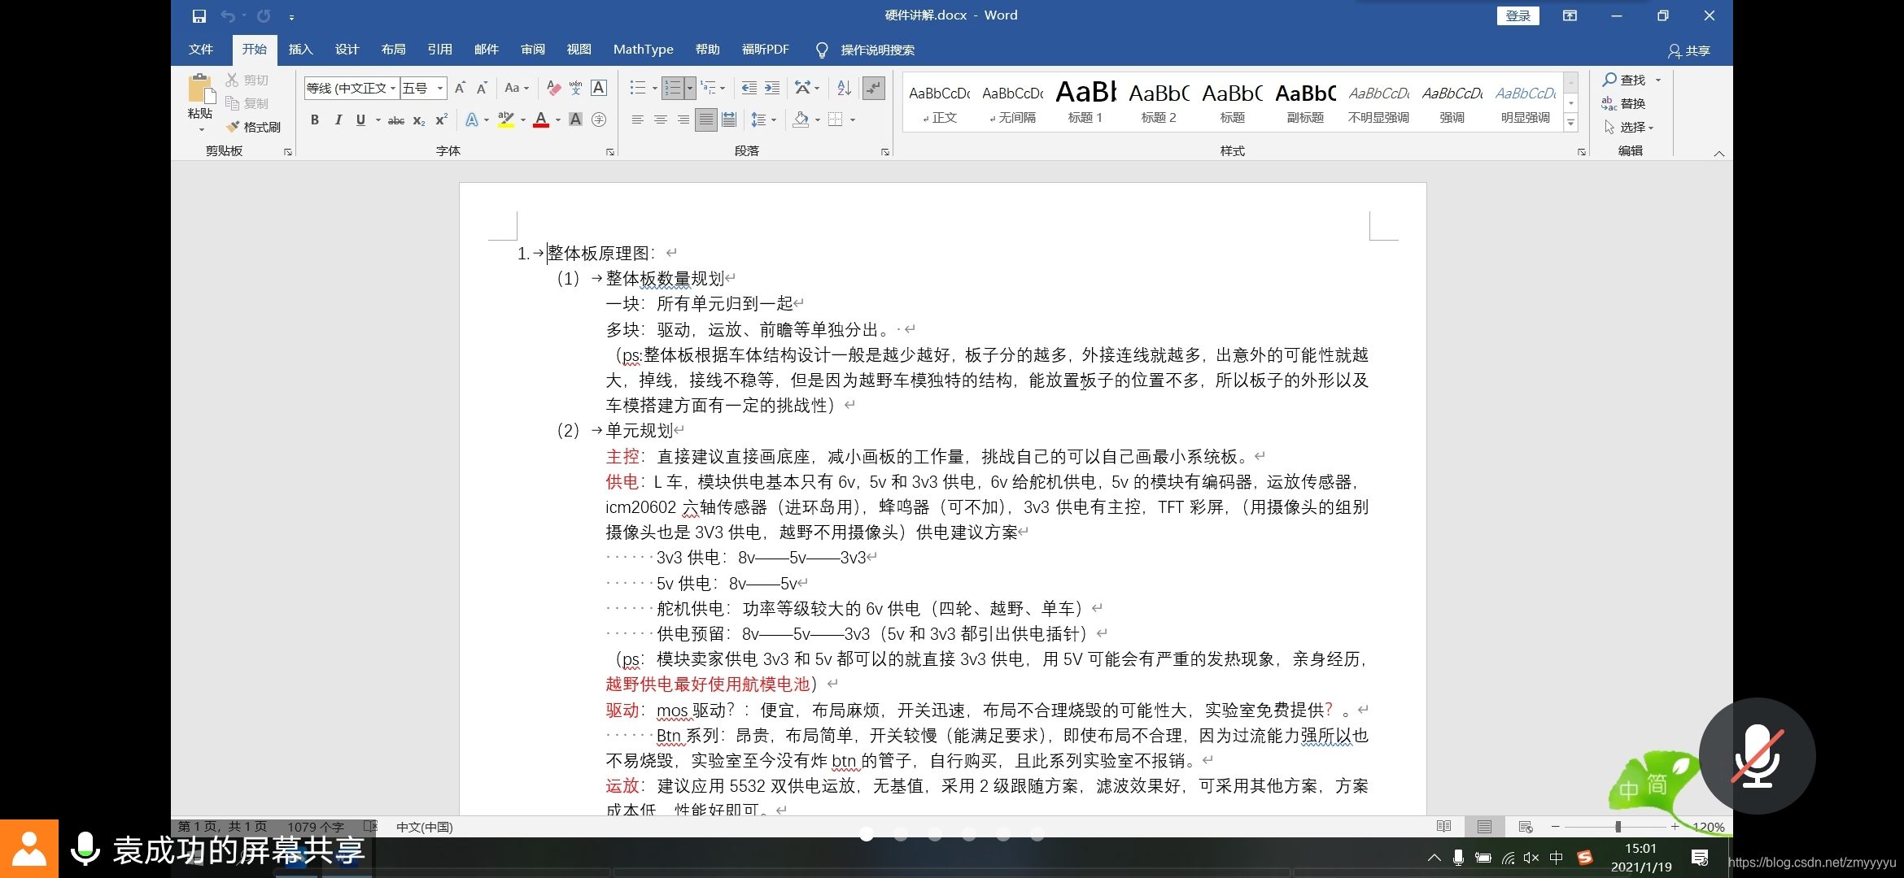
Task: Toggle show/hide paragraph marks
Action: (x=874, y=88)
